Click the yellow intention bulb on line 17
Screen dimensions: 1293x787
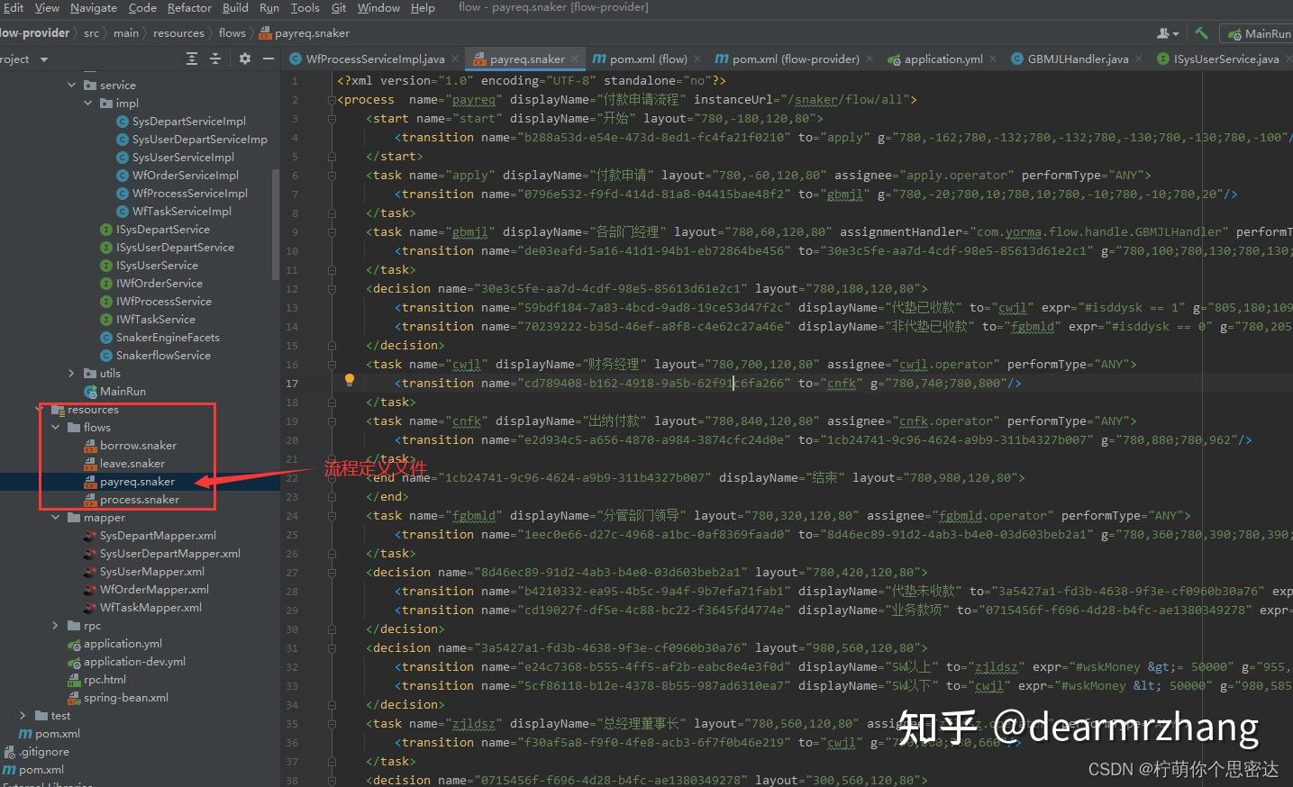[350, 381]
